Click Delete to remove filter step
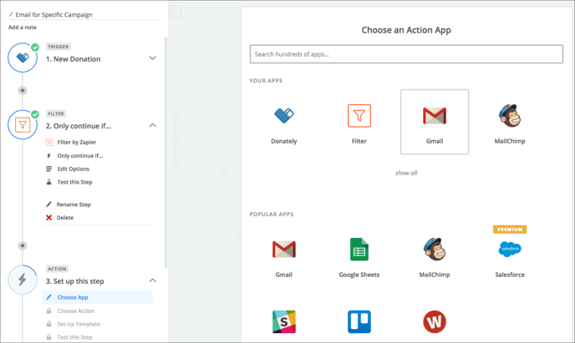Viewport: 575px width, 343px height. [65, 218]
